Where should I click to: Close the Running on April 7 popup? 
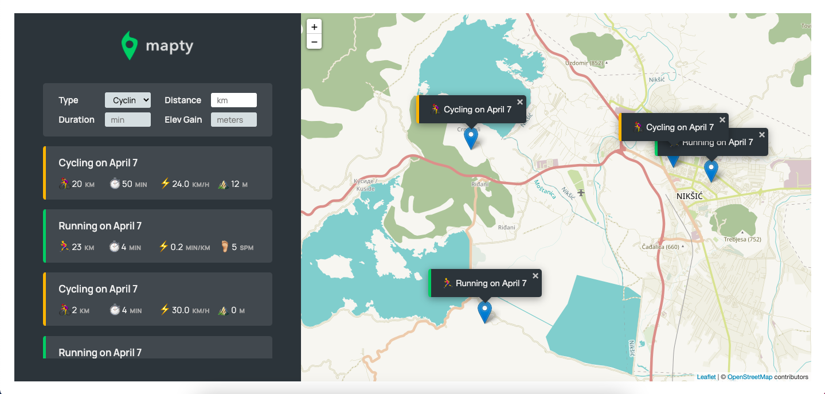[535, 275]
